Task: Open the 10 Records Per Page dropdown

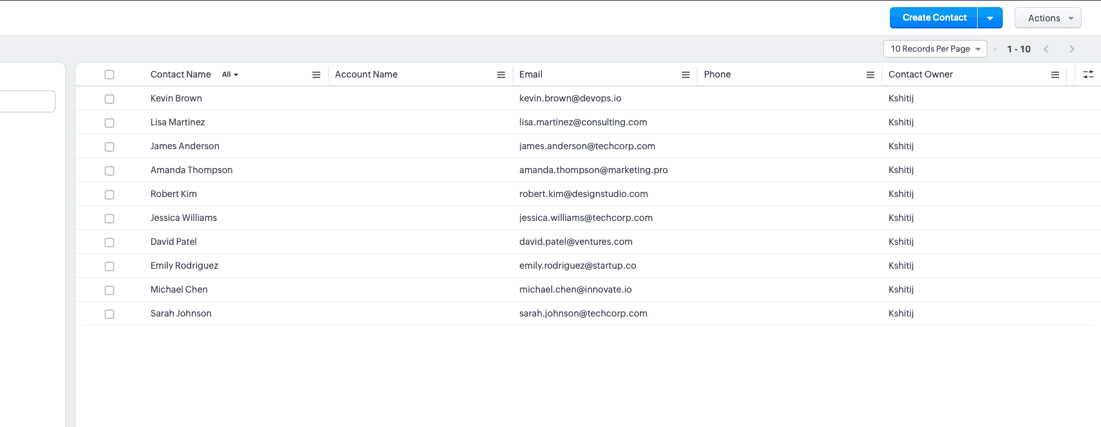Action: (x=935, y=49)
